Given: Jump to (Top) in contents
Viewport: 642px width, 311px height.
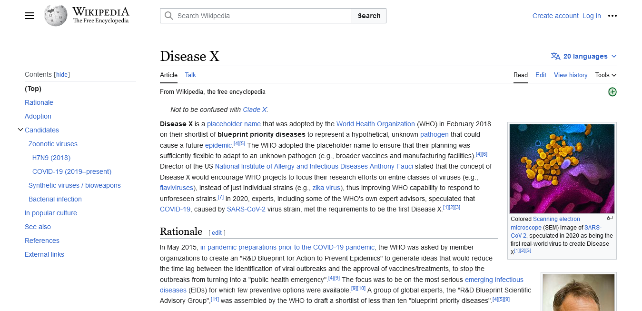Looking at the screenshot, I should 33,89.
